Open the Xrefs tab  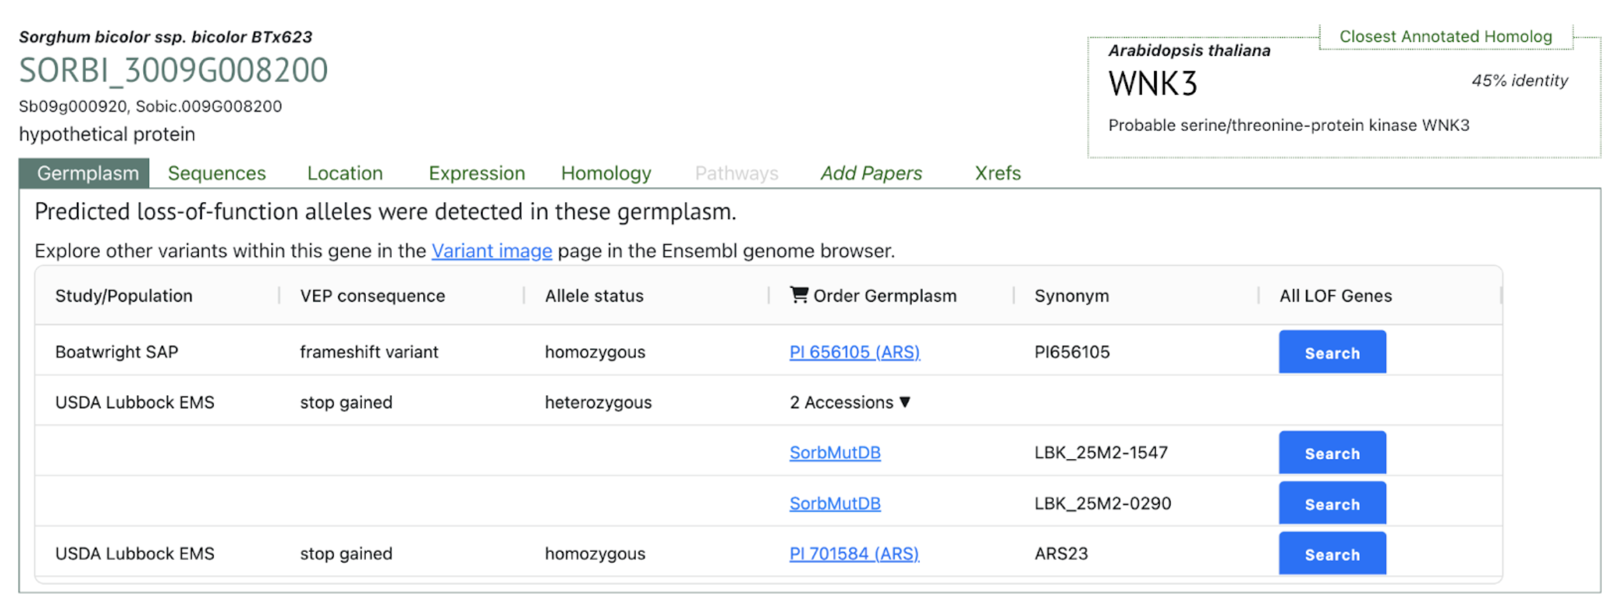(x=997, y=173)
